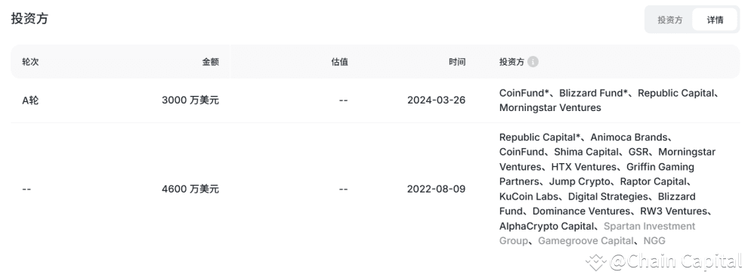Open Jump Crypto investor page
The height and width of the screenshot is (278, 748).
click(580, 181)
